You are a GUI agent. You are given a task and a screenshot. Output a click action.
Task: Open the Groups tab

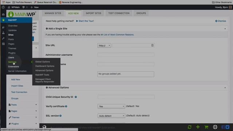141,13
